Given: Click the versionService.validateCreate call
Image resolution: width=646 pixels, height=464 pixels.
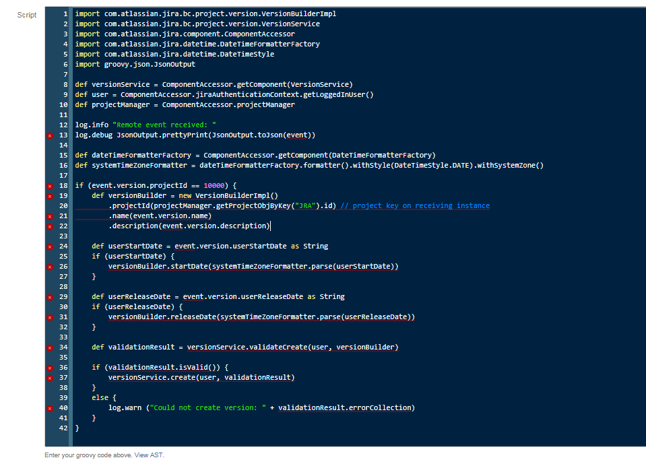Looking at the screenshot, I should 293,347.
